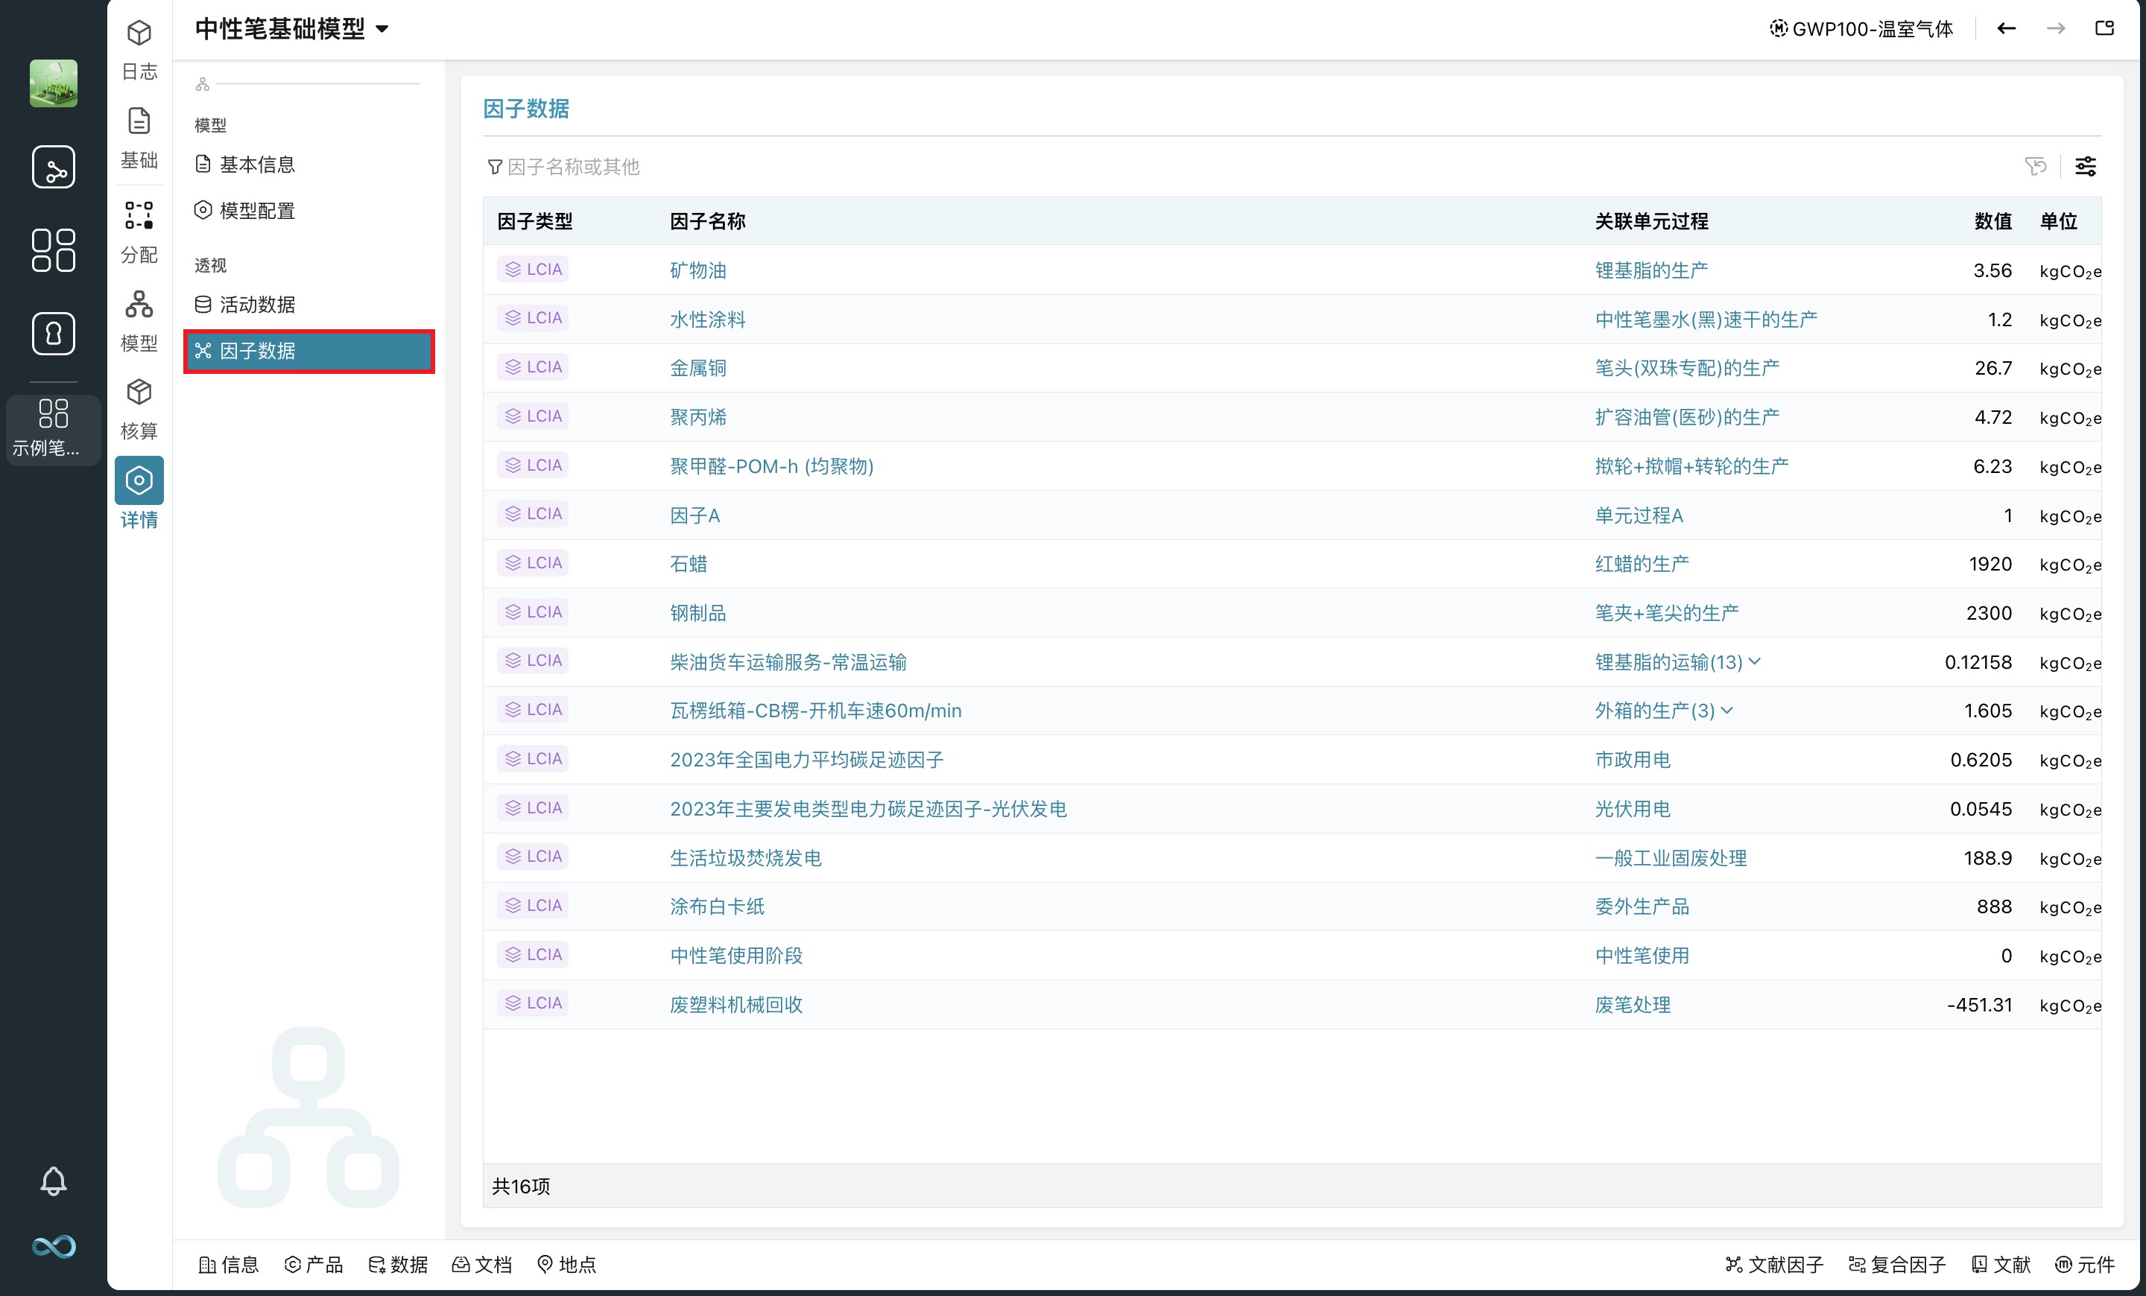Image resolution: width=2146 pixels, height=1296 pixels.
Task: Expand the 锂基脂的运输(13) process list
Action: 1754,661
